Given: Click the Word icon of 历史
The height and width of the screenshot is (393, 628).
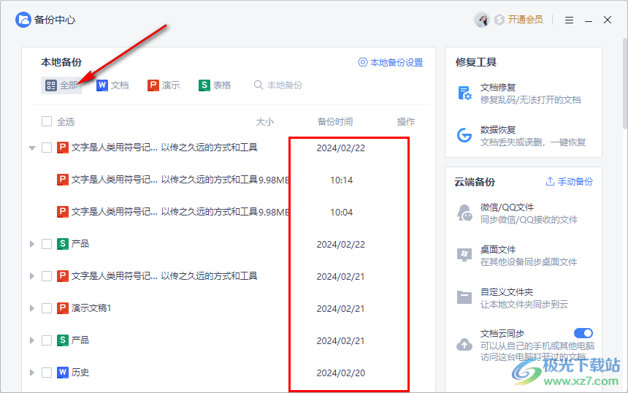Looking at the screenshot, I should [63, 372].
